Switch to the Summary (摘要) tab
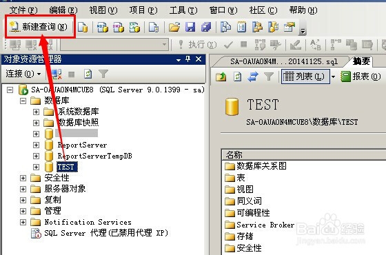Screen dimensions: 386x255 [x=361, y=61]
